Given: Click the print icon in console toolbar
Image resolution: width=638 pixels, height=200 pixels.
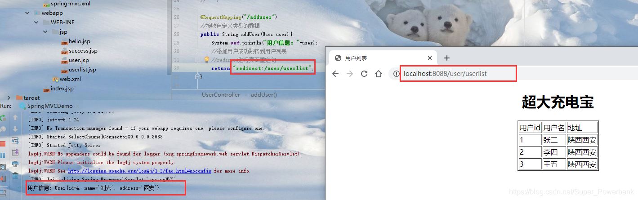Looking at the screenshot, I should pos(15,164).
